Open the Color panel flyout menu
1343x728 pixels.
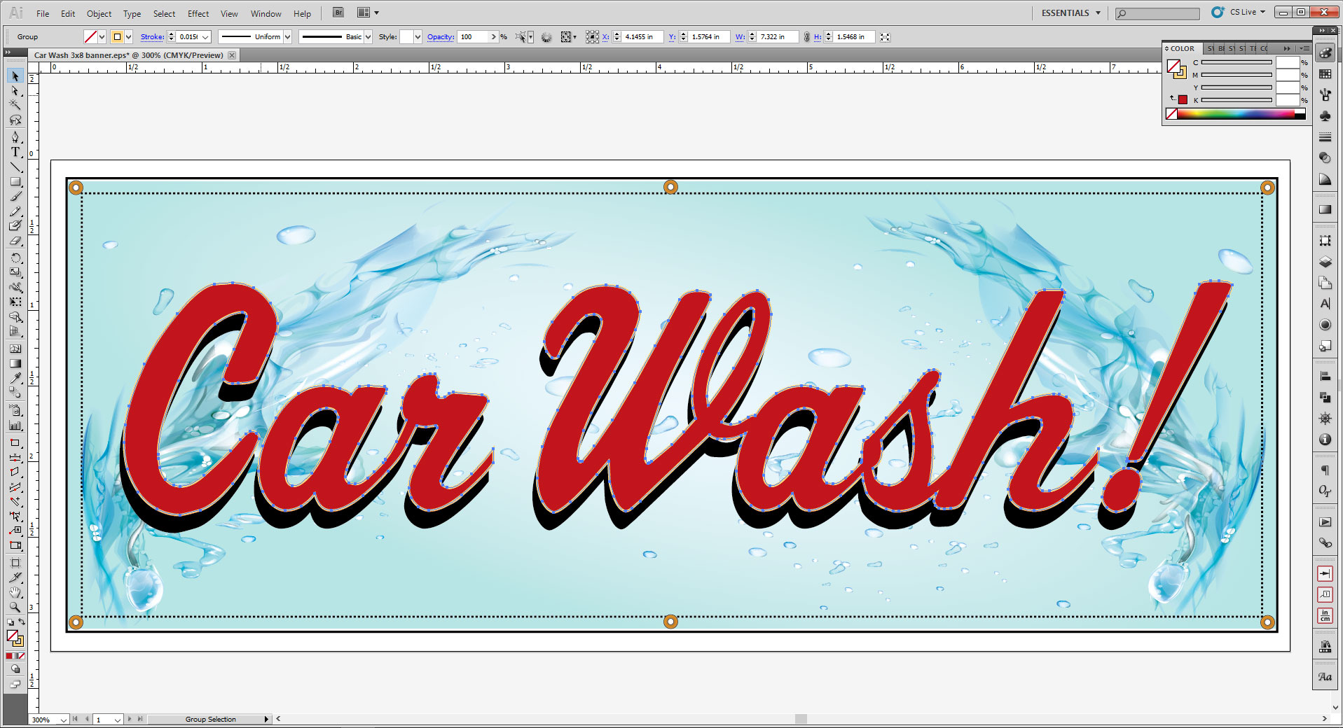pyautogui.click(x=1304, y=48)
